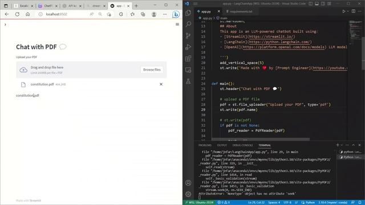
Task: Open run options dropdown beside play button
Action: 348,11
